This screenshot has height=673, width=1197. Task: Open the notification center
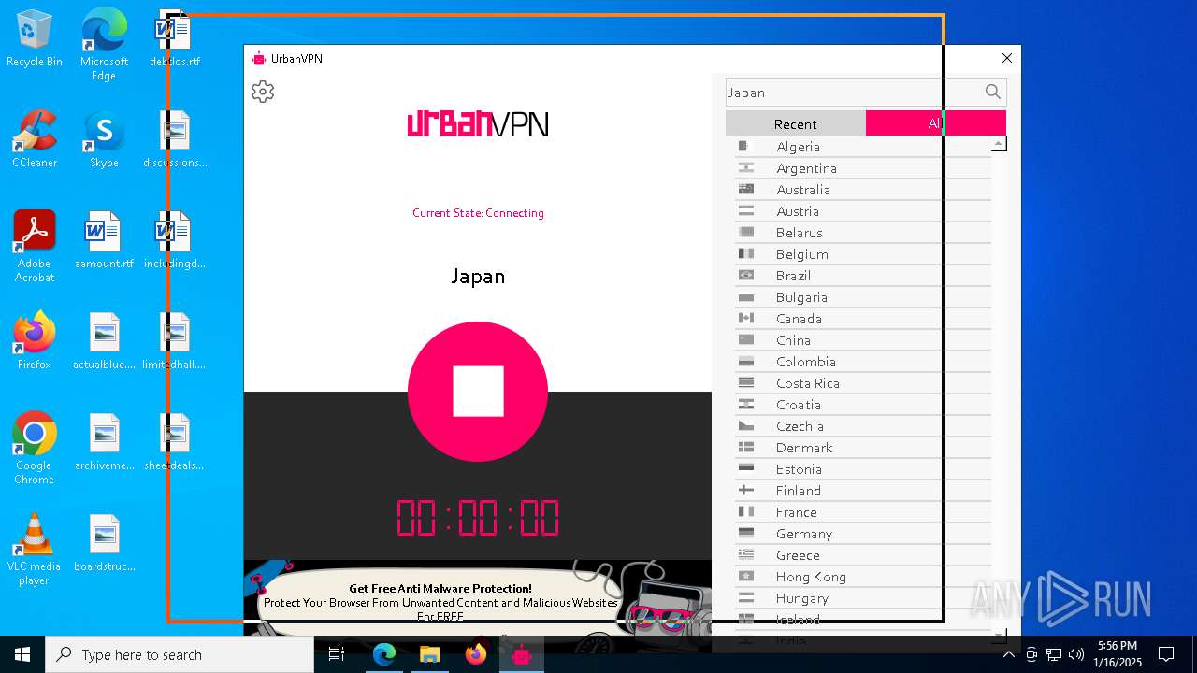[1166, 654]
